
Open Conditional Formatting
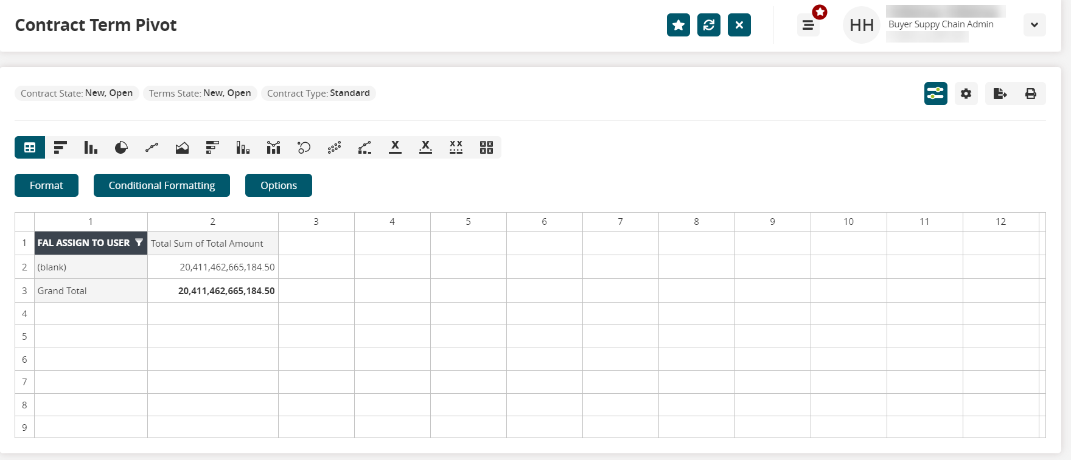pos(162,185)
